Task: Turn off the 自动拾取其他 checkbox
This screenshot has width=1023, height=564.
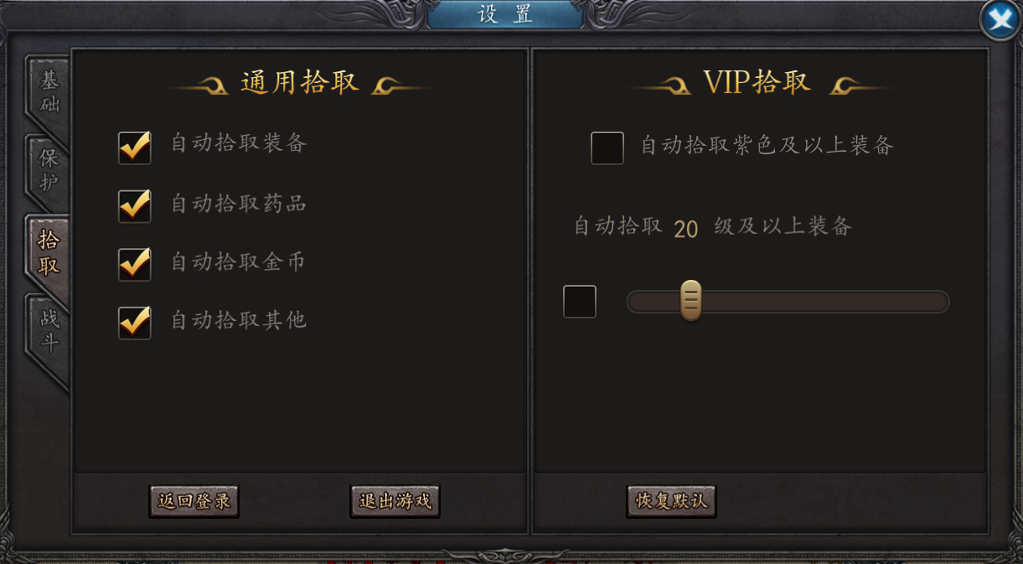Action: (x=135, y=322)
